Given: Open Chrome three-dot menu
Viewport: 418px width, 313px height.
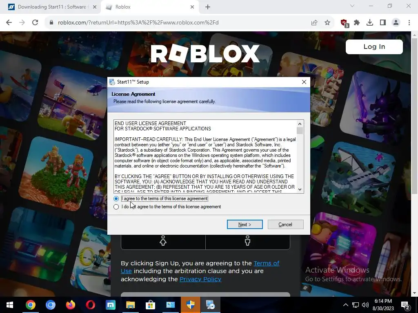Looking at the screenshot, I should click(409, 23).
